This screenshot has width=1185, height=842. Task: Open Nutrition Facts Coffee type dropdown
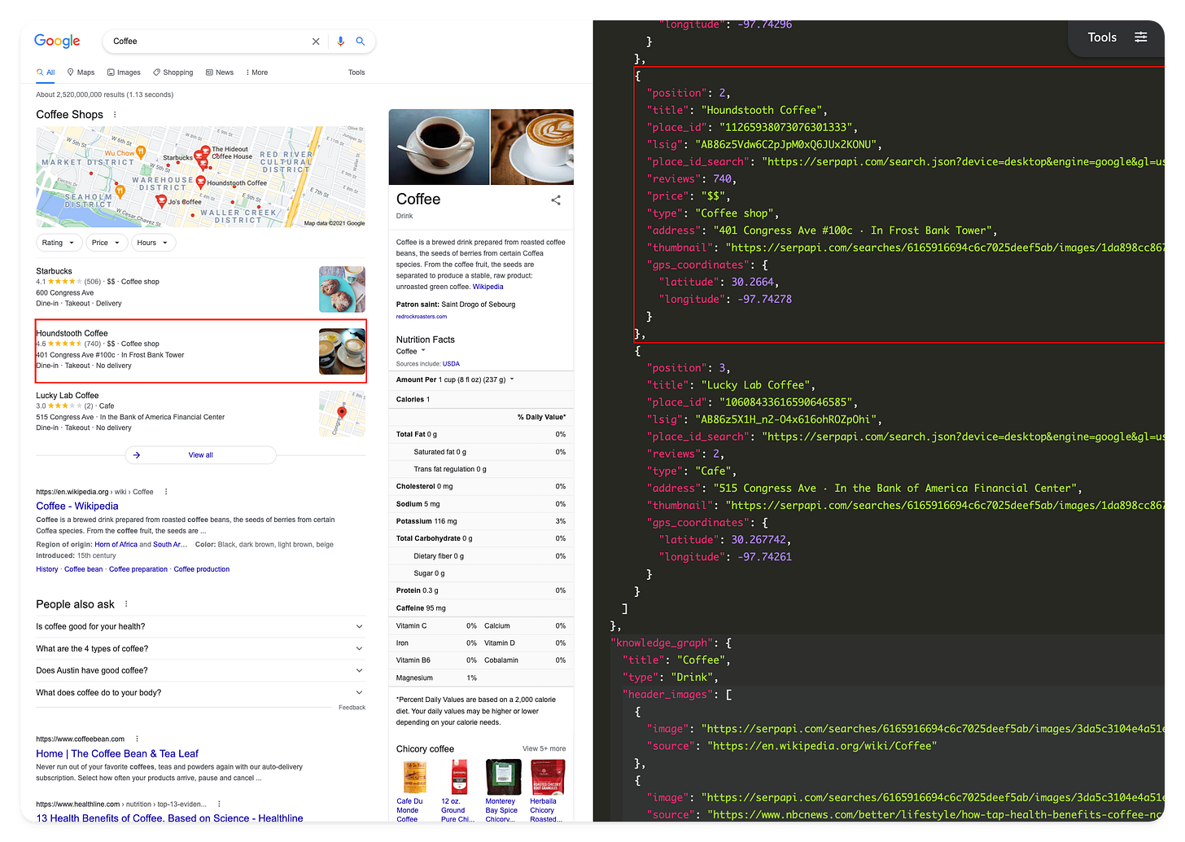click(411, 352)
